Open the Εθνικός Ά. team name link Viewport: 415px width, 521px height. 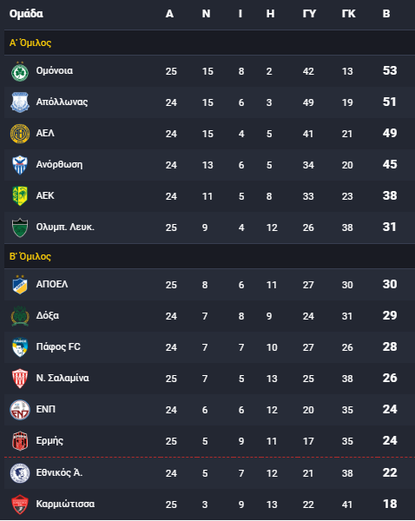pyautogui.click(x=59, y=472)
